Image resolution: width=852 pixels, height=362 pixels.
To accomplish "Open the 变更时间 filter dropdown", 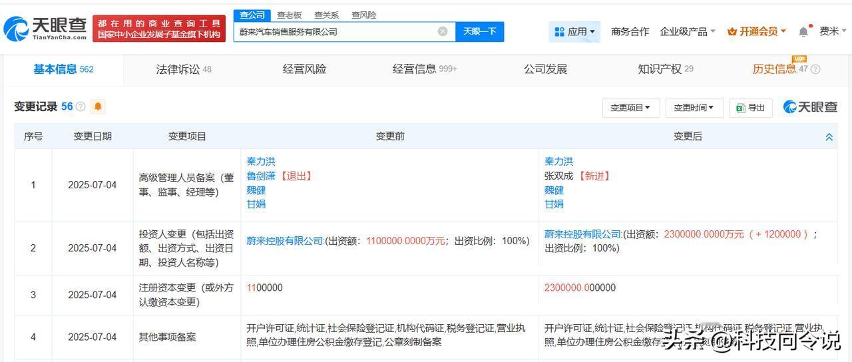I will coord(694,108).
